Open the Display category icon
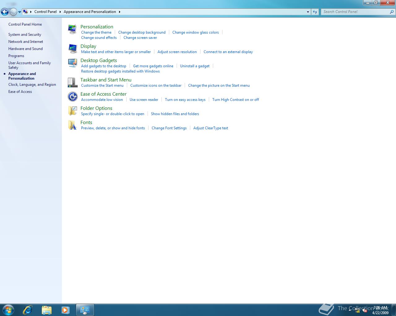396x316 pixels. click(72, 49)
